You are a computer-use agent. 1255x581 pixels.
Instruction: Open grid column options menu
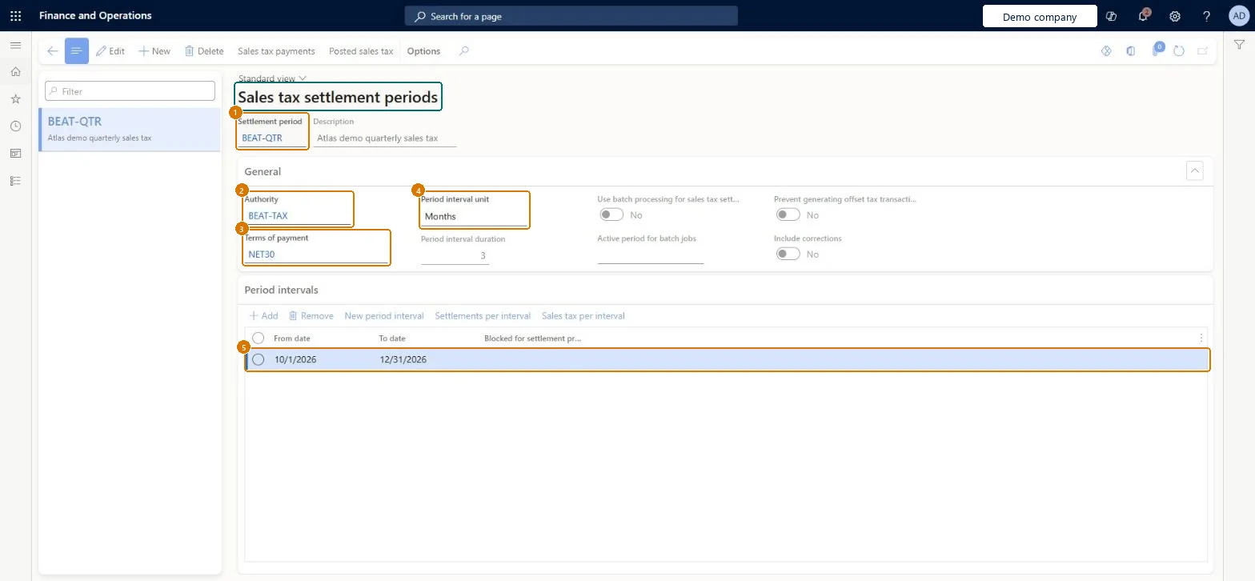coord(1201,339)
